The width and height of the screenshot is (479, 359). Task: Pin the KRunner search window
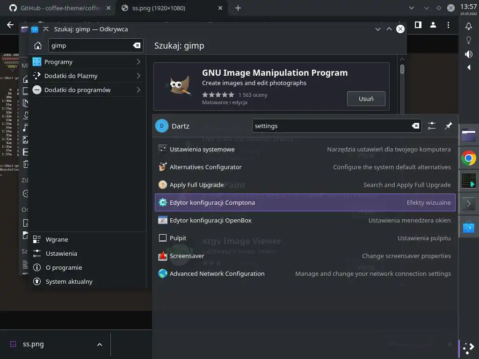pyautogui.click(x=448, y=126)
